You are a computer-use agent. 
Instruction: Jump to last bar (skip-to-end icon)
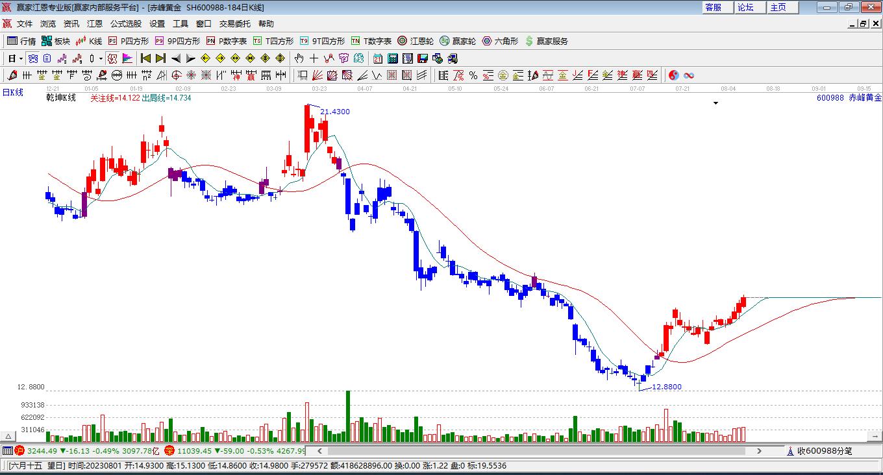click(x=160, y=58)
